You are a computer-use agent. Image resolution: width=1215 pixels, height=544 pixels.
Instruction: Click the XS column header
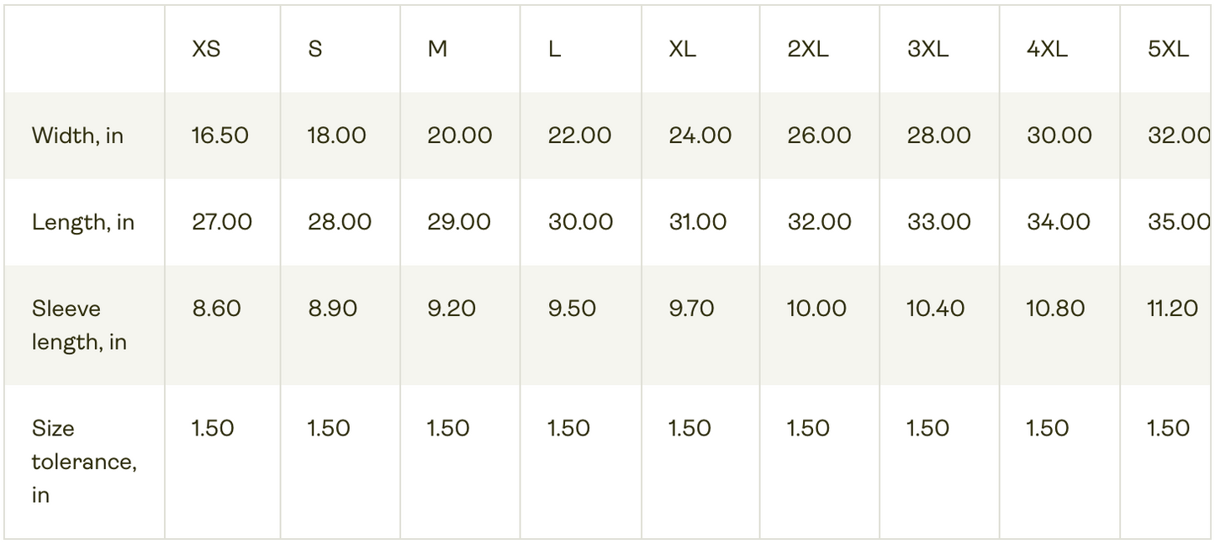coord(206,50)
